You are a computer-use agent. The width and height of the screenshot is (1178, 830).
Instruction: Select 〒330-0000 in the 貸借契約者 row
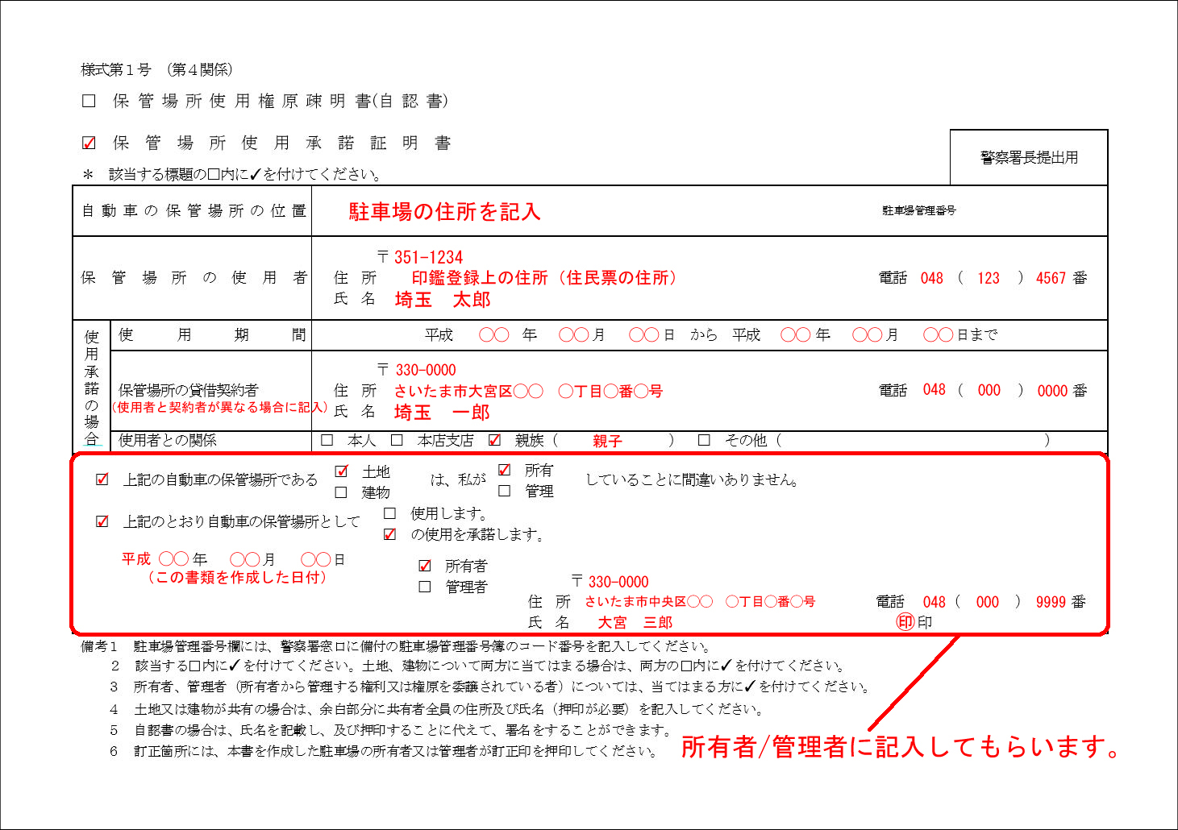pos(417,371)
